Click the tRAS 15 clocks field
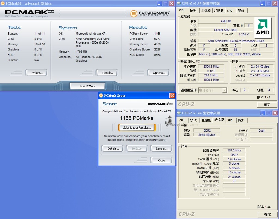279x219 pixels. [234, 172]
